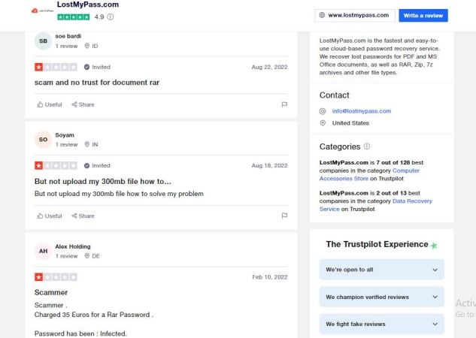Open Alex Holding's reviewer profile
Image resolution: width=476 pixels, height=338 pixels.
pos(73,246)
